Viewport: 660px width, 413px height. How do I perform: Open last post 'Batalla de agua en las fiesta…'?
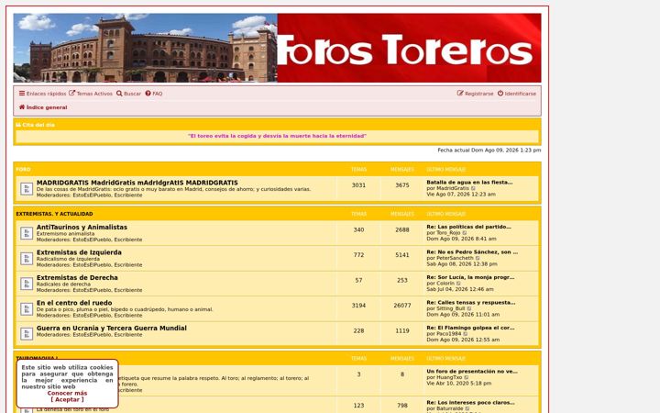pos(469,183)
